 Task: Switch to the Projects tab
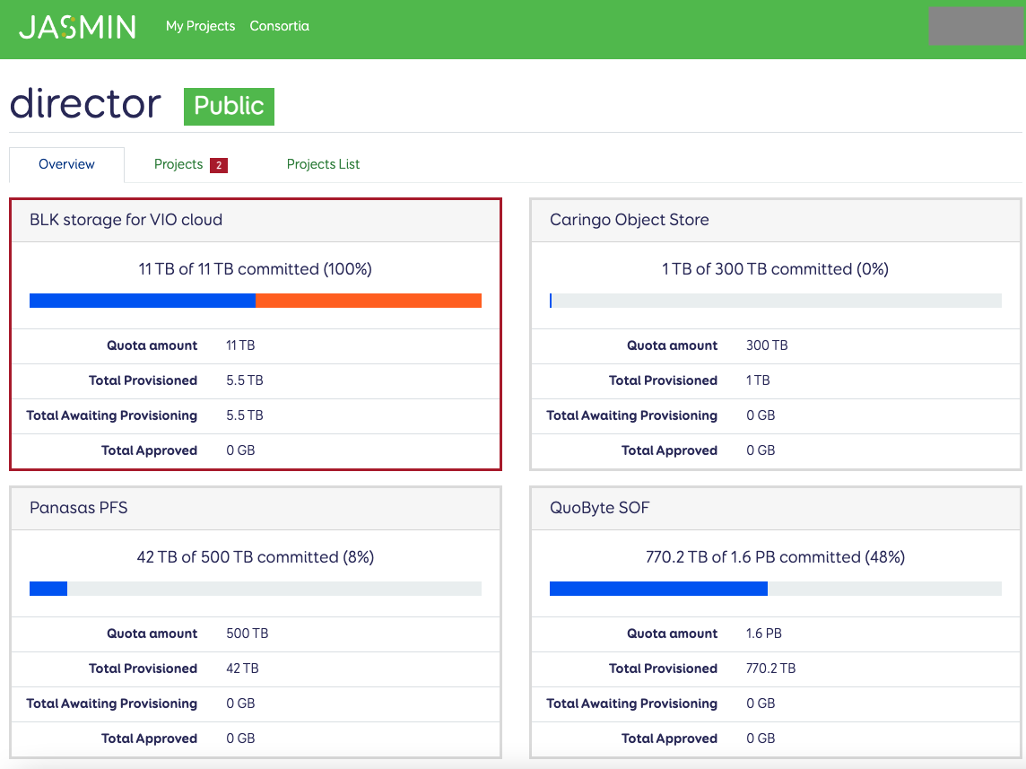[178, 164]
